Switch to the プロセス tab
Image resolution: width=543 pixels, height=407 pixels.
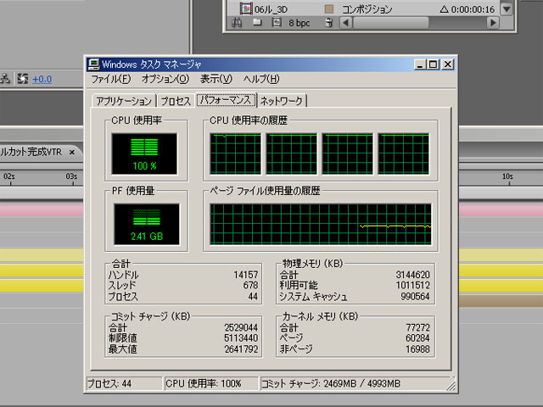[x=176, y=101]
